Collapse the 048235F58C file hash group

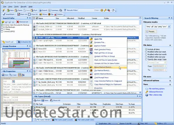point(34,24)
